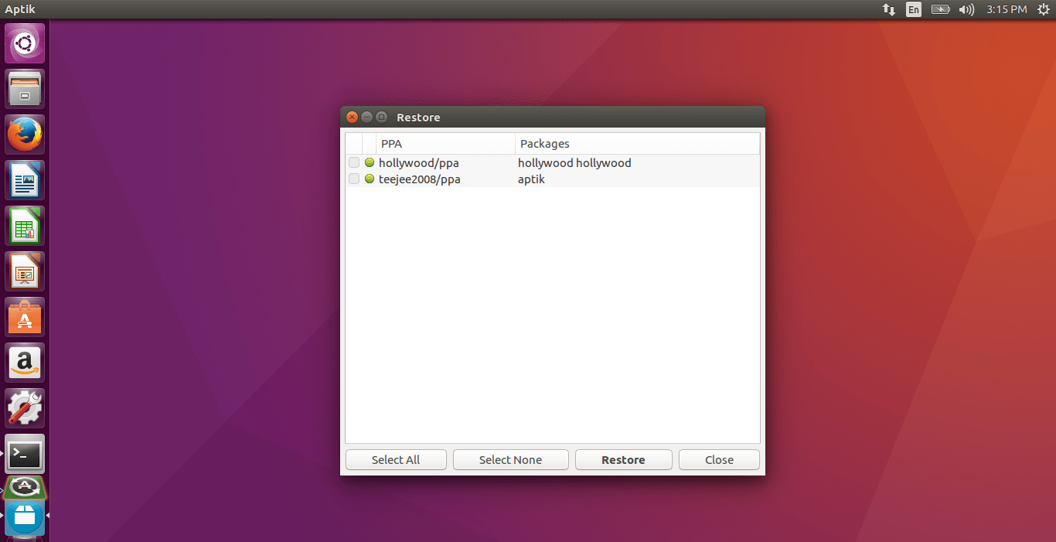Click the PPA column header
Screen dimensions: 1056x542
point(391,143)
